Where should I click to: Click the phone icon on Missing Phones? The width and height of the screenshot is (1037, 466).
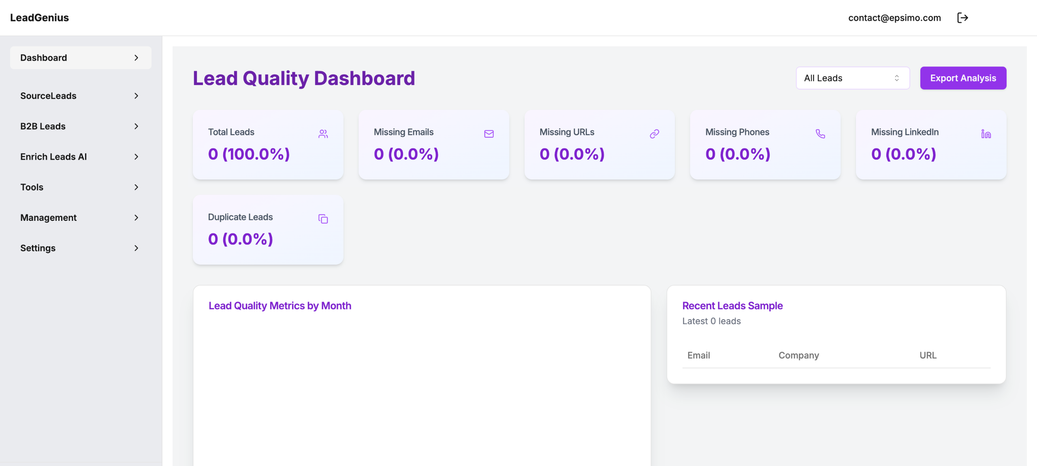point(820,134)
